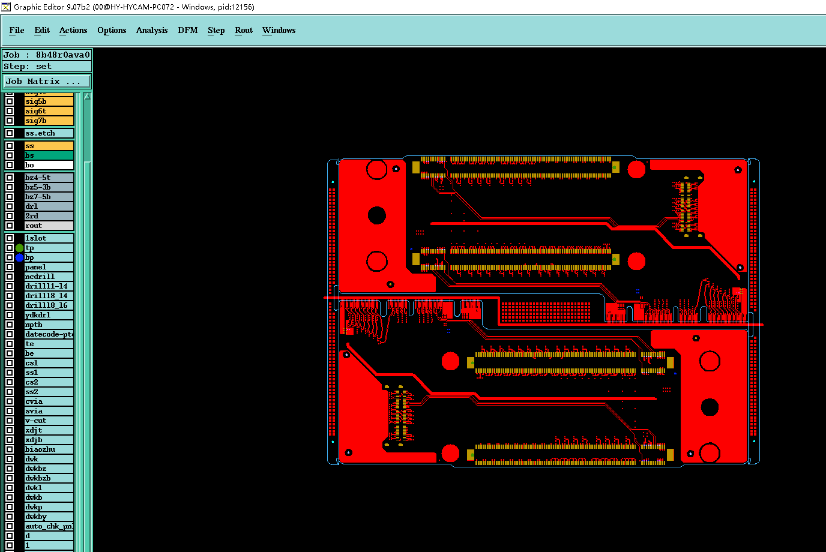Open the Analysis menu
Image resolution: width=826 pixels, height=552 pixels.
click(x=152, y=30)
